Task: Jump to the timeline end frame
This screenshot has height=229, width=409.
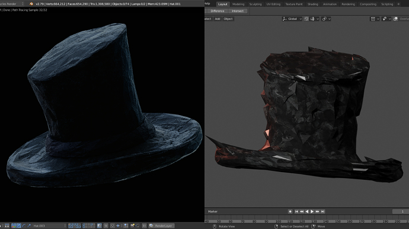Action: (x=322, y=212)
